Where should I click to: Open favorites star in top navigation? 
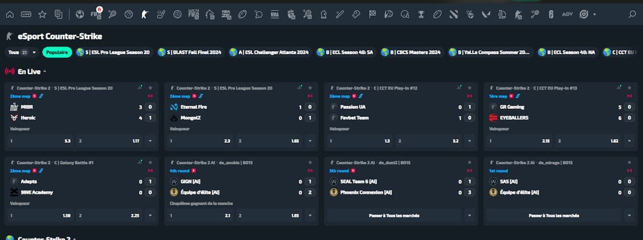coord(42,13)
